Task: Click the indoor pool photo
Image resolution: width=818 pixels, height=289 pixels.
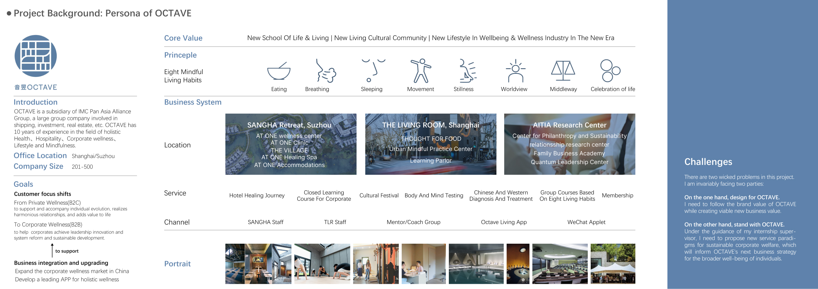Action: [476, 264]
